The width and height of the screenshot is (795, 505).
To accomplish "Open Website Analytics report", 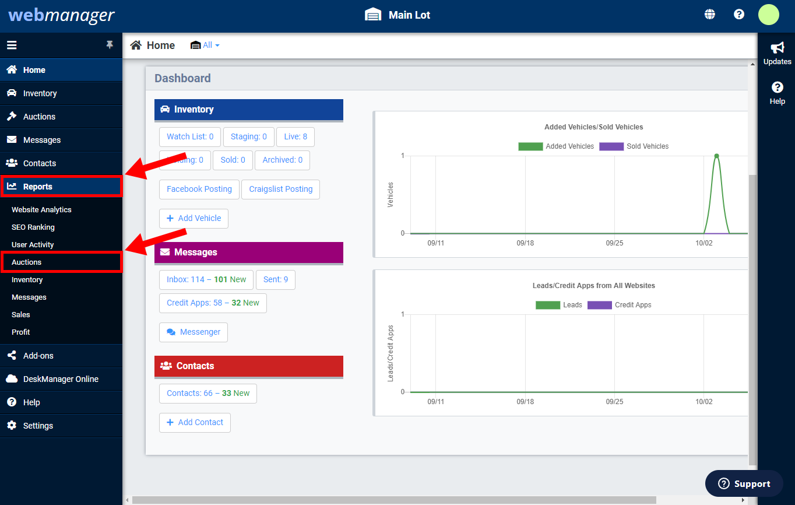I will point(41,210).
